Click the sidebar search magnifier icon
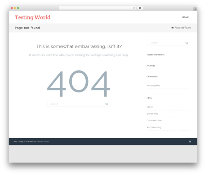This screenshot has width=206, height=175. 187,43
